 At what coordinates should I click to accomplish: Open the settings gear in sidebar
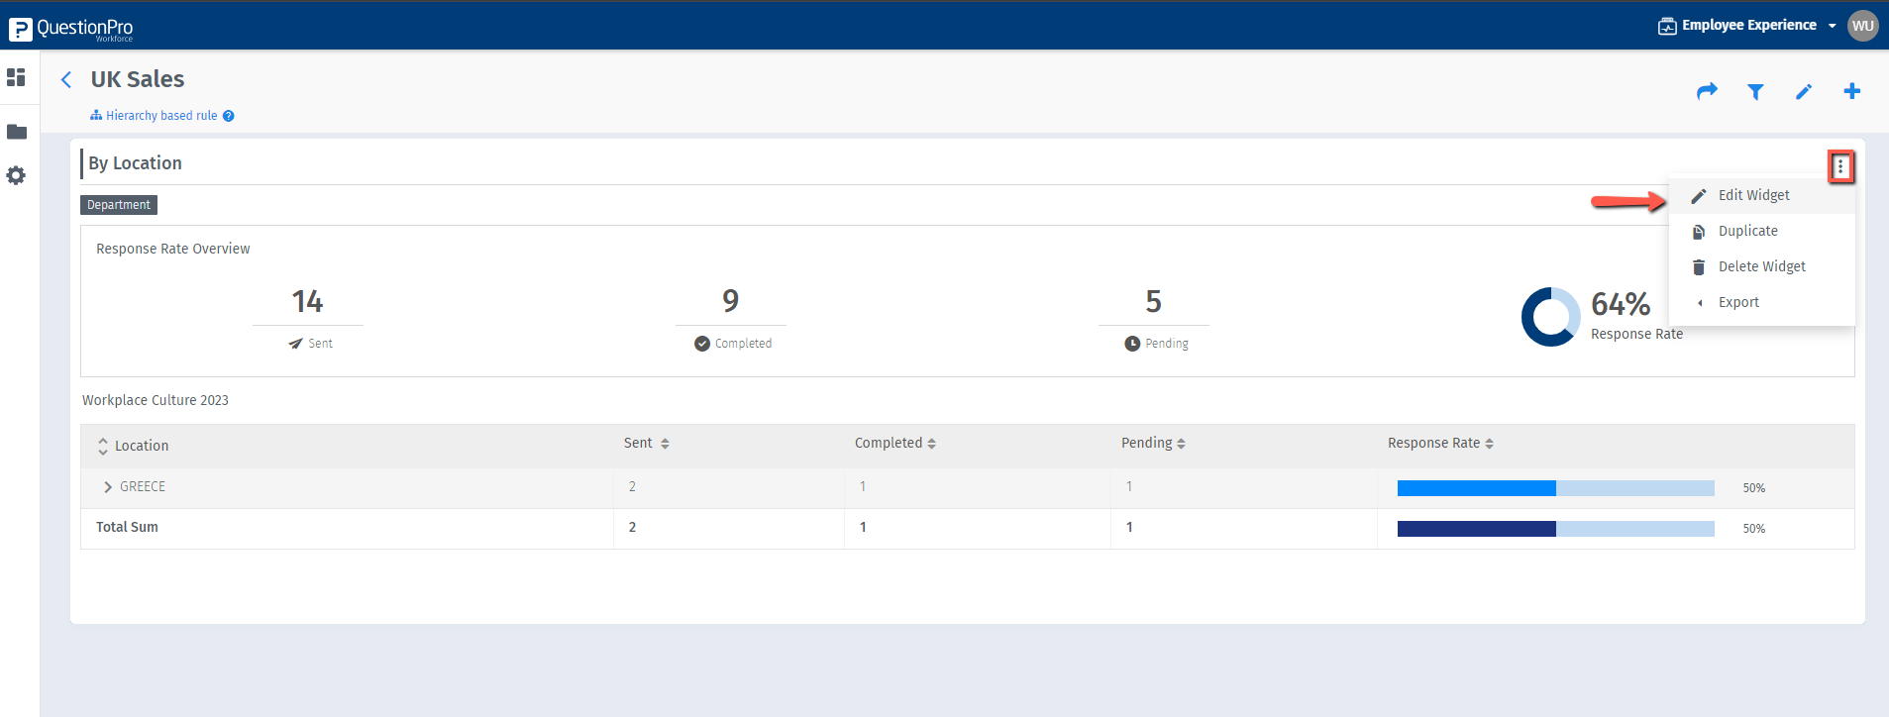16,175
